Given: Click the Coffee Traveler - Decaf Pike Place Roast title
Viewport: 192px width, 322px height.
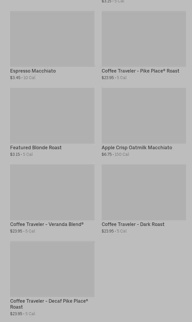Looking at the screenshot, I should click(49, 304).
